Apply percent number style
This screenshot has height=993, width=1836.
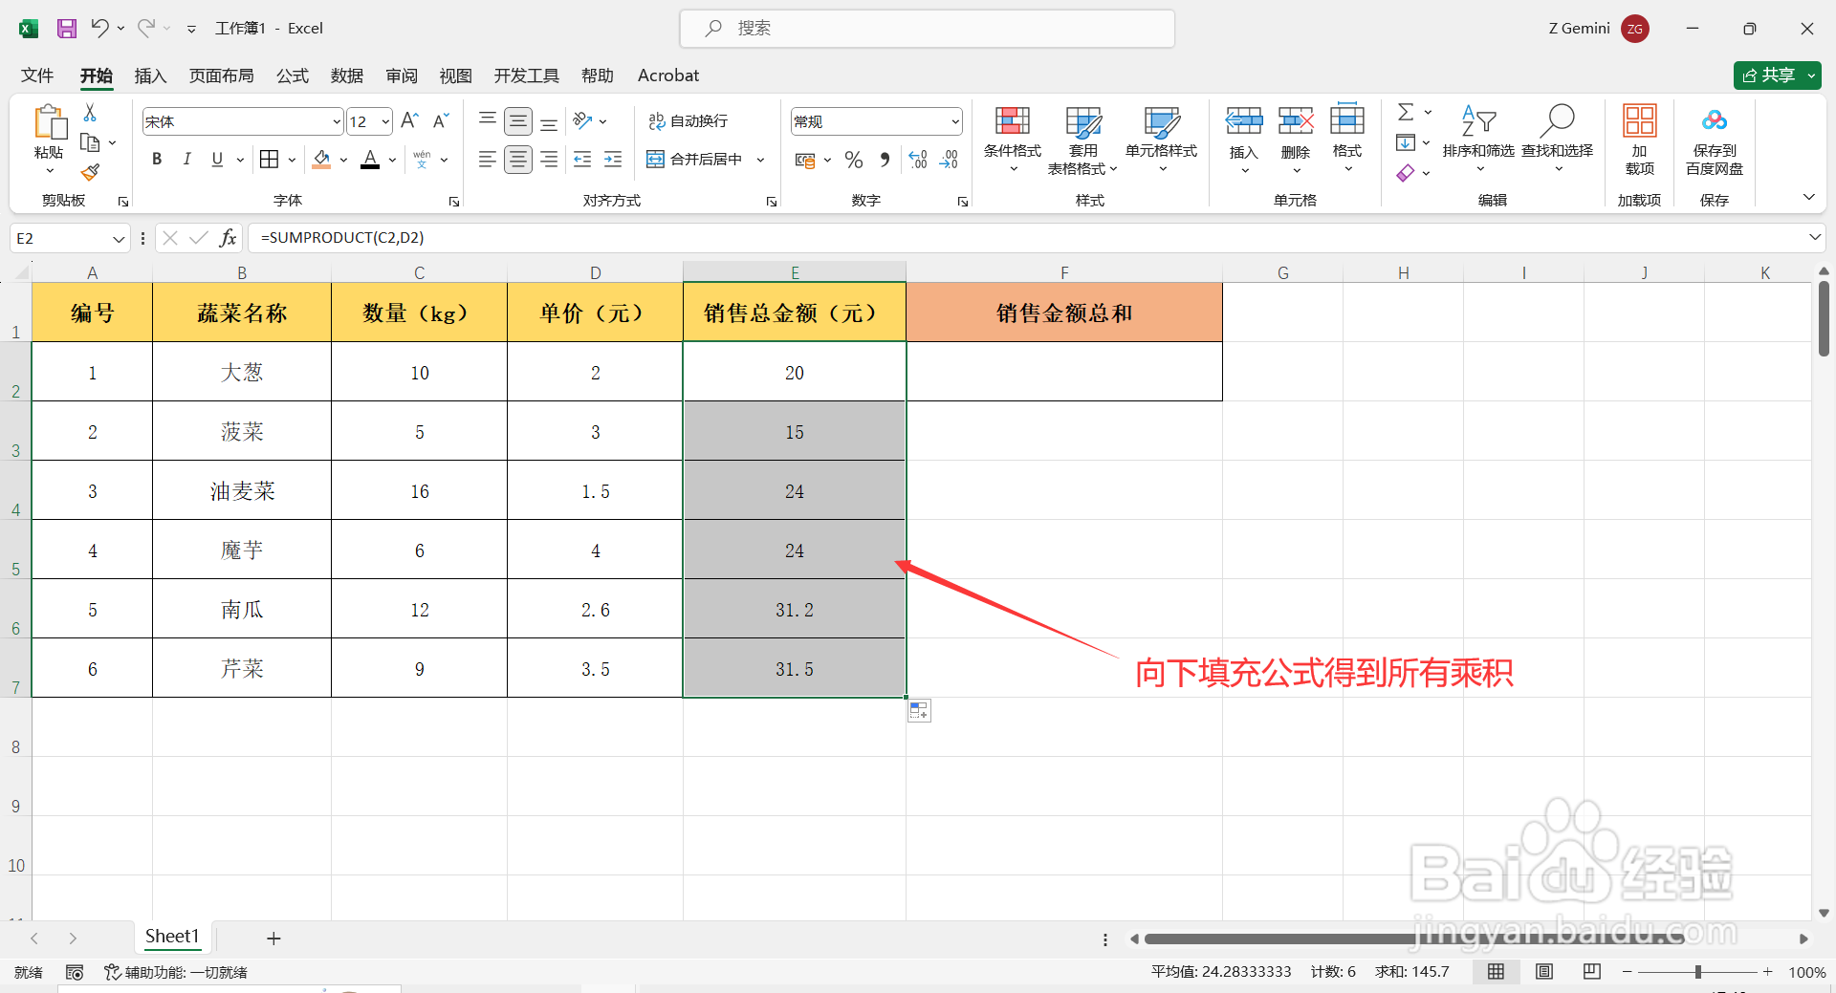pos(854,160)
